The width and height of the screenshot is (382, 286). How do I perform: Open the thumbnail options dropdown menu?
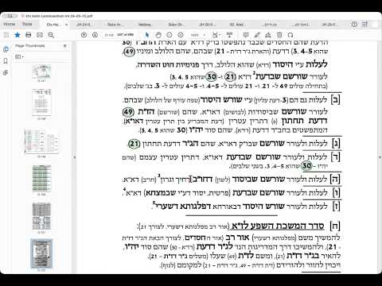coord(19,56)
